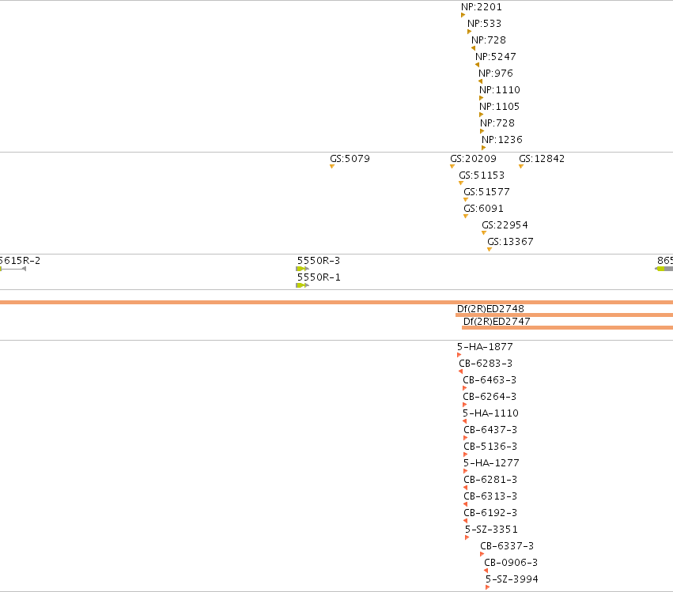
Task: Select the CB-0906-3 label
Action: point(511,563)
